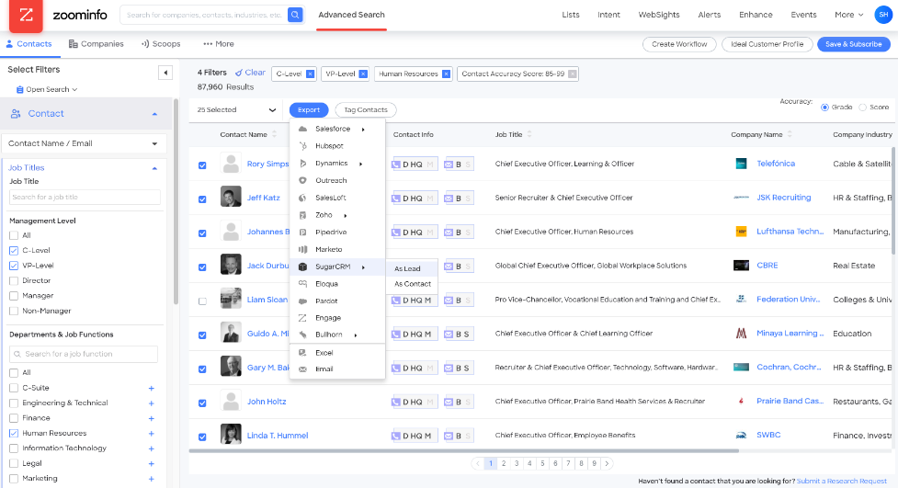Image resolution: width=898 pixels, height=488 pixels.
Task: Expand the C-Suite plus icon
Action: click(151, 389)
